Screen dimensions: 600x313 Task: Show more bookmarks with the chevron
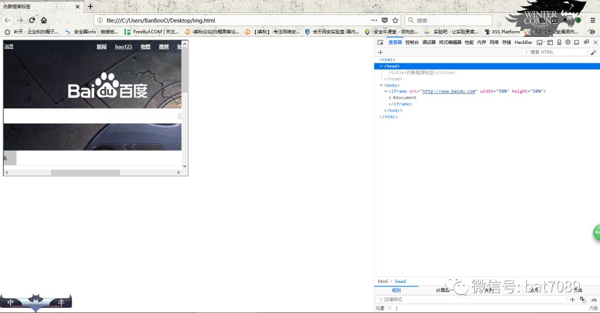coord(592,32)
